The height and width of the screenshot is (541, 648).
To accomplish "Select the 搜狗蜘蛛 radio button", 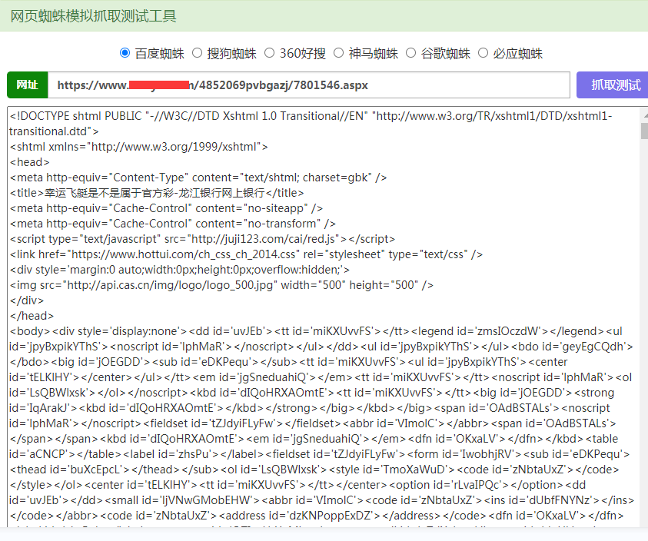I will [197, 53].
